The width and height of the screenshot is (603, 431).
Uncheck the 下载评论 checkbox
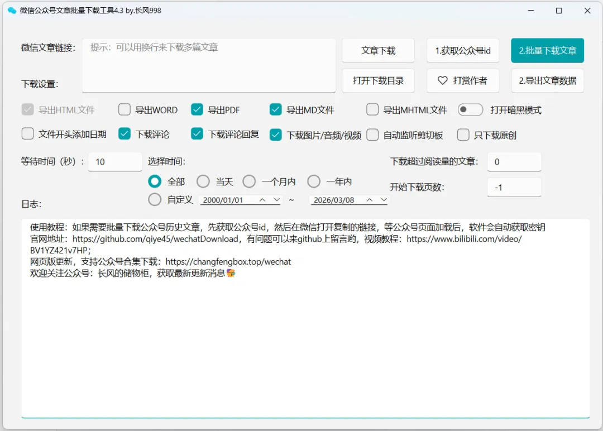click(x=124, y=134)
